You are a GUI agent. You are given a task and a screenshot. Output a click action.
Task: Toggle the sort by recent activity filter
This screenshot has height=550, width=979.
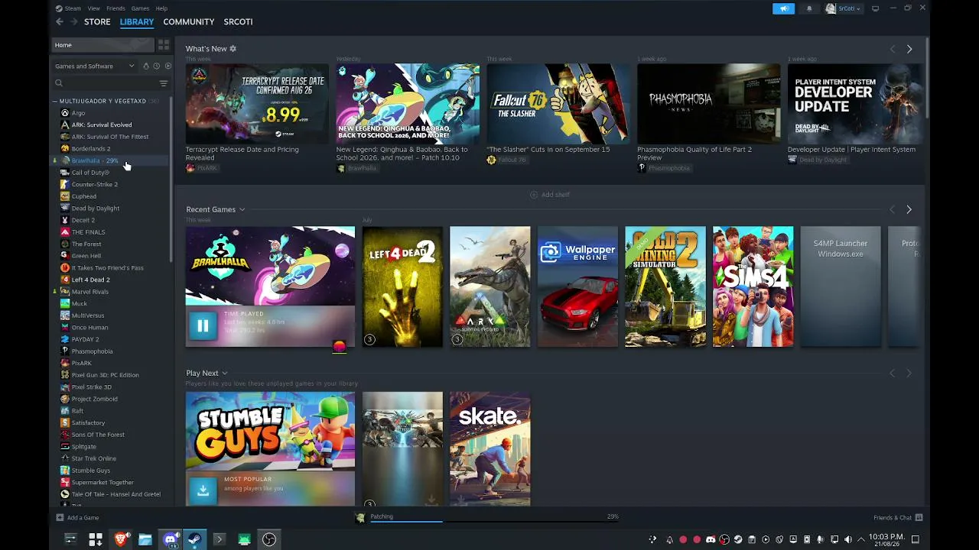pyautogui.click(x=156, y=66)
